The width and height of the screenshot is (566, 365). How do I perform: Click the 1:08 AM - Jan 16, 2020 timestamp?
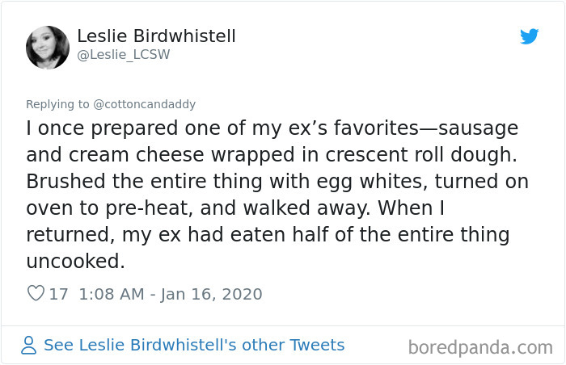click(x=171, y=294)
